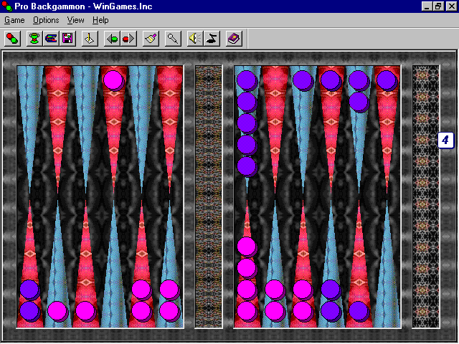Image resolution: width=459 pixels, height=344 pixels.
Task: Open the View menu
Action: pyautogui.click(x=75, y=20)
